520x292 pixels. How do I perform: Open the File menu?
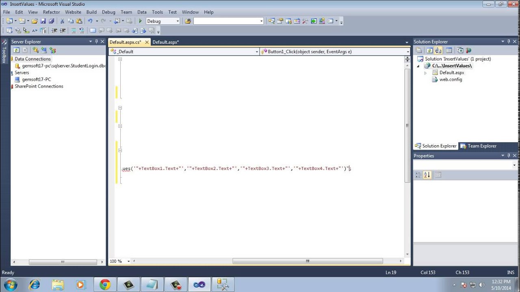tap(6, 12)
